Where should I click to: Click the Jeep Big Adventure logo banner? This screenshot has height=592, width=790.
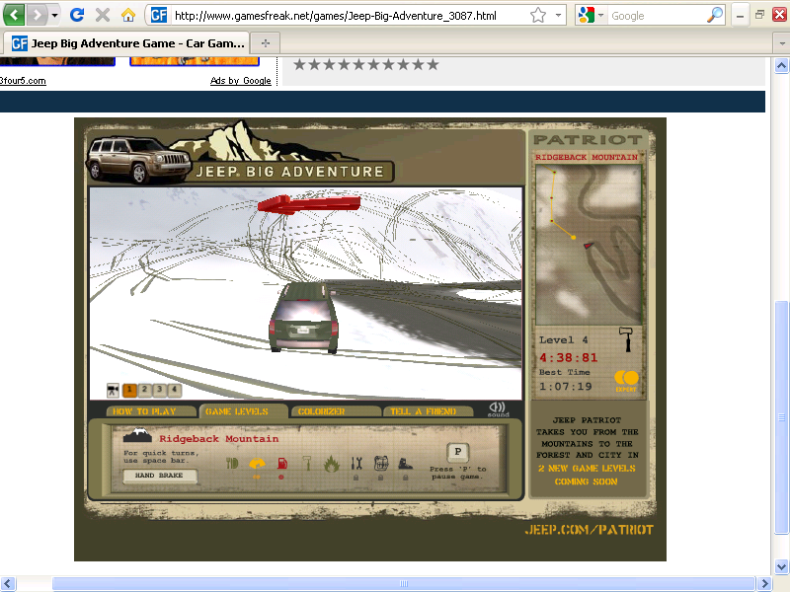tap(240, 153)
